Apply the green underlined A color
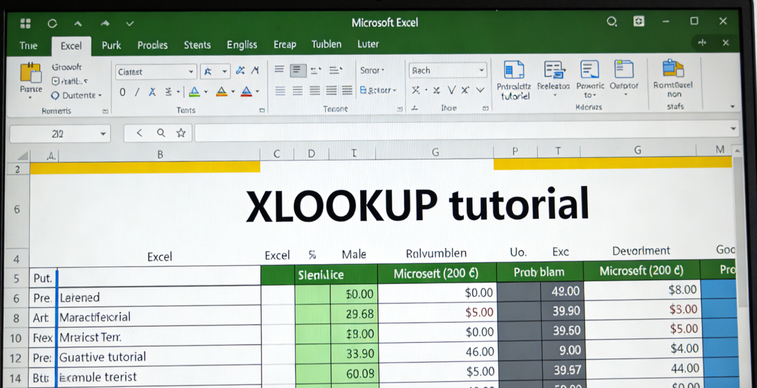 194,92
